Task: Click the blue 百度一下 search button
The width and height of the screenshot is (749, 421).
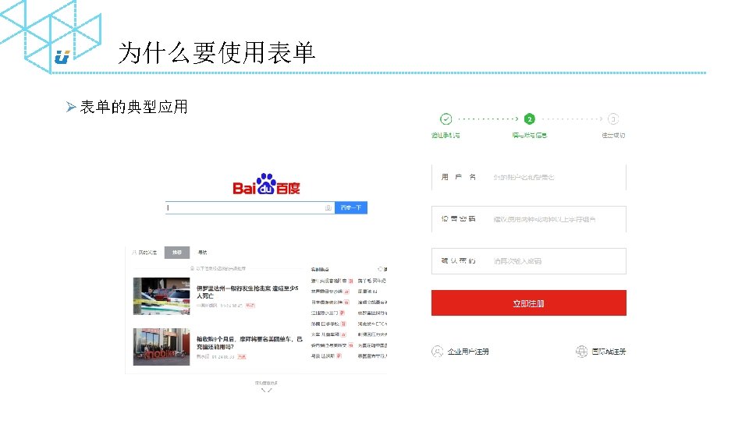Action: pos(351,207)
